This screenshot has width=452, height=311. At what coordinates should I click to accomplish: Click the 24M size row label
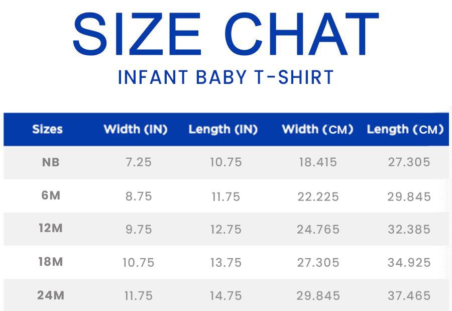pyautogui.click(x=51, y=295)
